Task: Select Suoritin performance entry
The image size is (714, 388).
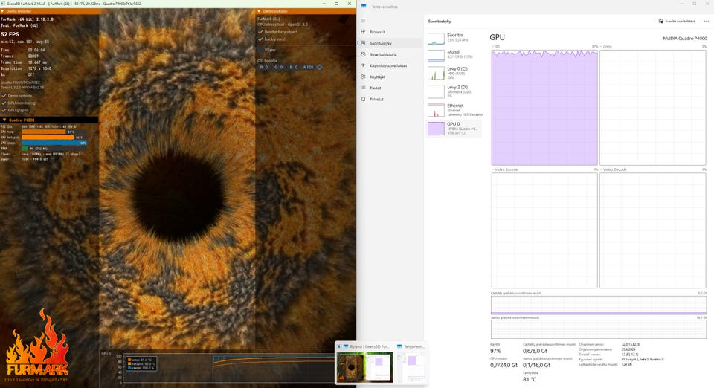Action: point(454,38)
